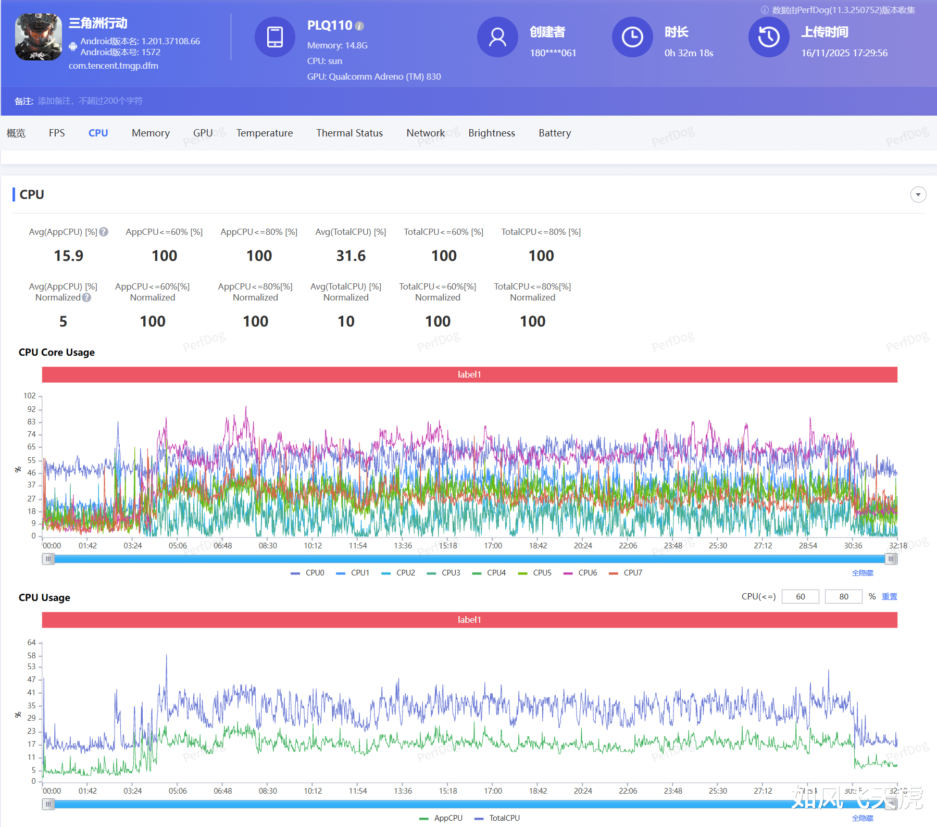Click the CPU threshold 60 input field
Screen dimensions: 937x827
pyautogui.click(x=800, y=597)
